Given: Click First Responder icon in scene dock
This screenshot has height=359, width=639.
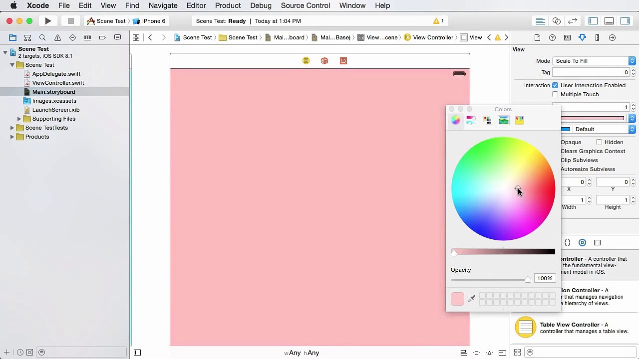Looking at the screenshot, I should coord(324,61).
